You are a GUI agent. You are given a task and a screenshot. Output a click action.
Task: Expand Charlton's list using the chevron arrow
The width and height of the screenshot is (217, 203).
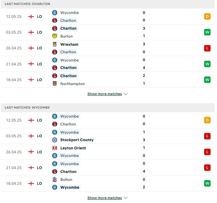pyautogui.click(x=125, y=94)
